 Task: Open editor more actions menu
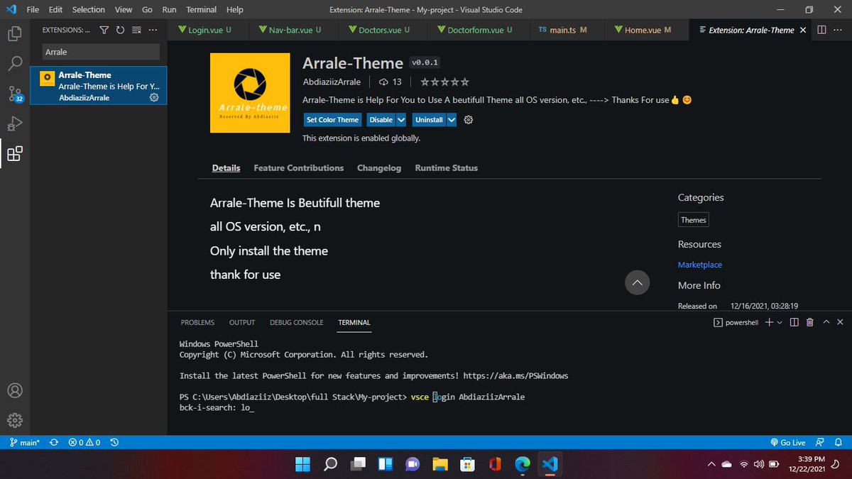[838, 30]
